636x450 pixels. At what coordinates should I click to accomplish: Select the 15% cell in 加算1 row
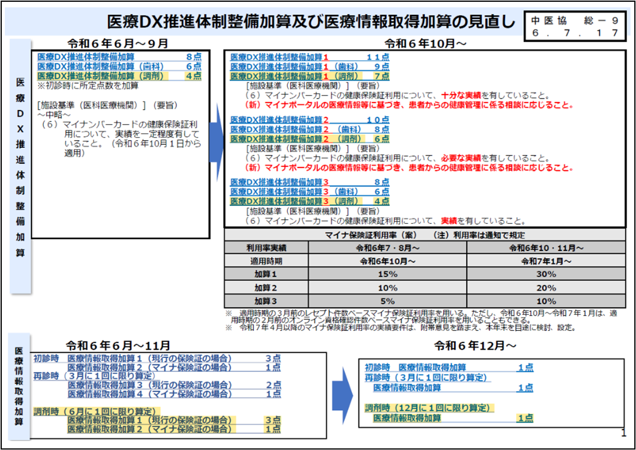click(387, 274)
